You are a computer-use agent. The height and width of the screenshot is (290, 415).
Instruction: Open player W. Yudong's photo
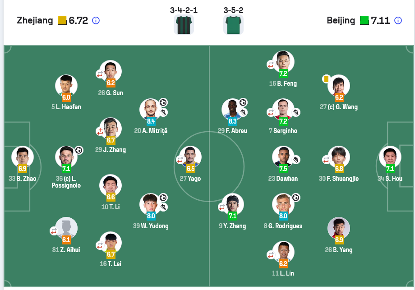tap(151, 204)
